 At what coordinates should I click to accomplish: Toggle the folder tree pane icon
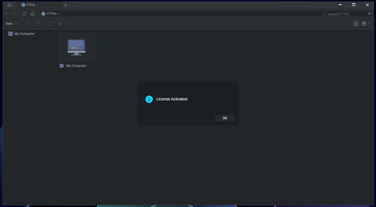click(x=356, y=24)
